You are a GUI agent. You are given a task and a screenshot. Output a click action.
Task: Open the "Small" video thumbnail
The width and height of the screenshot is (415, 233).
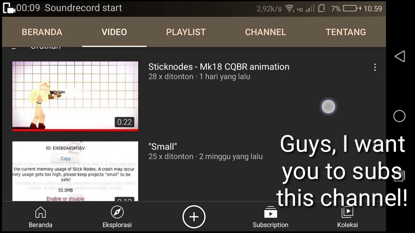click(x=75, y=171)
